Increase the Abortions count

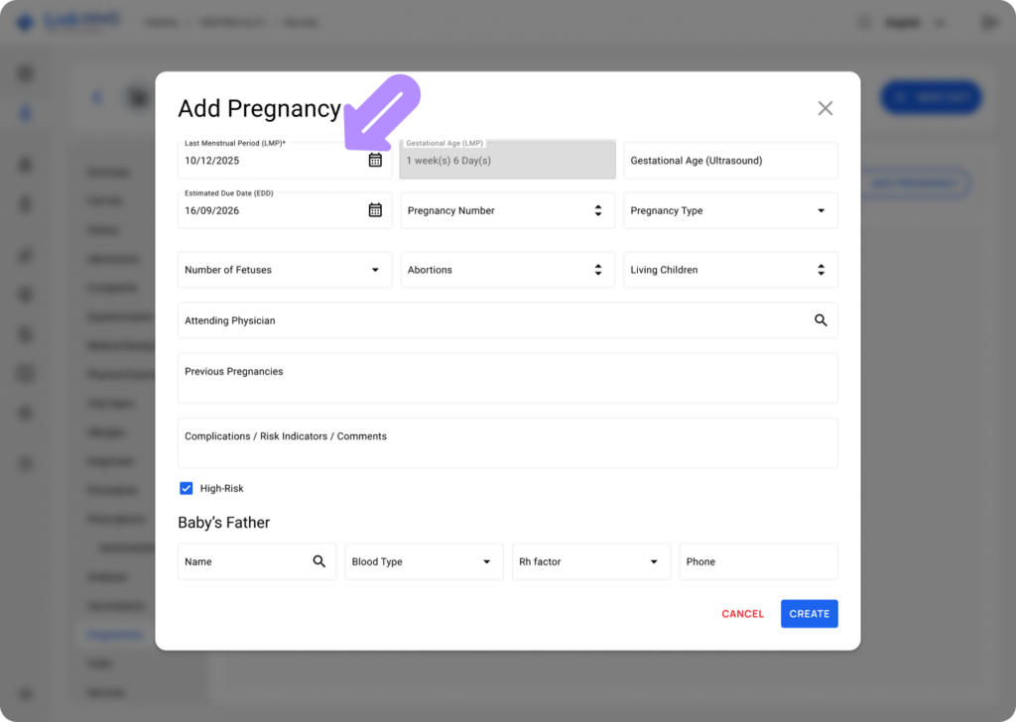pyautogui.click(x=597, y=265)
